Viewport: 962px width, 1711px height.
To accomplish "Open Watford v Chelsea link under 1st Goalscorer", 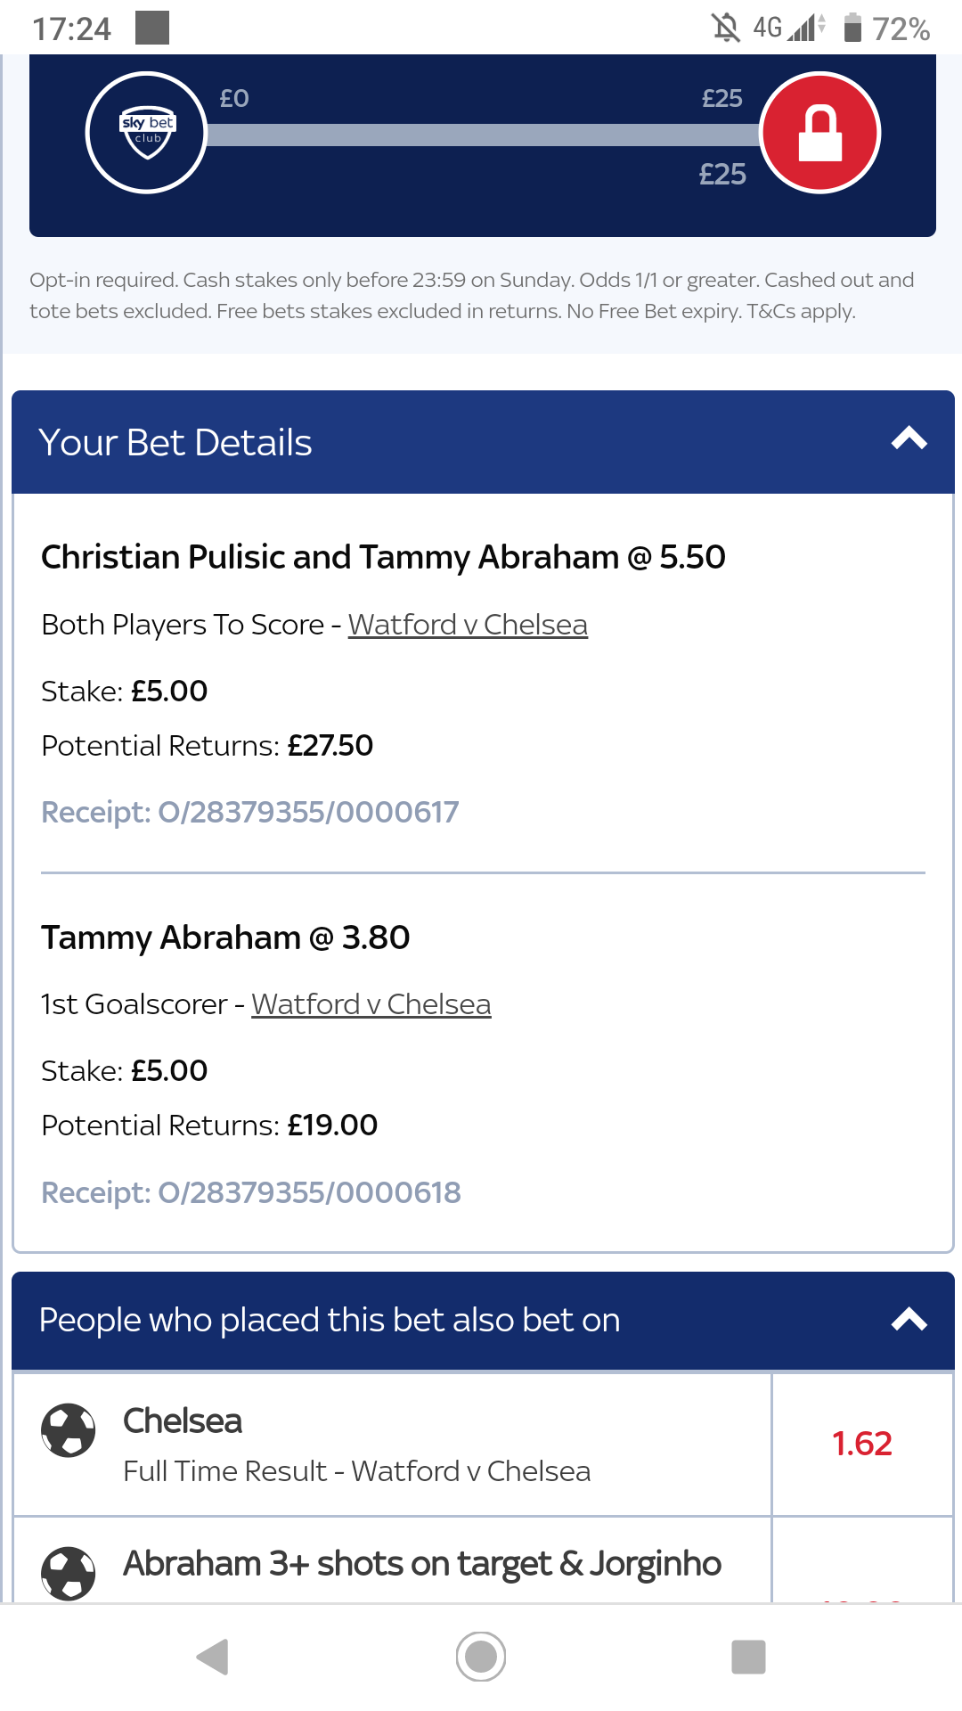I will (371, 1004).
